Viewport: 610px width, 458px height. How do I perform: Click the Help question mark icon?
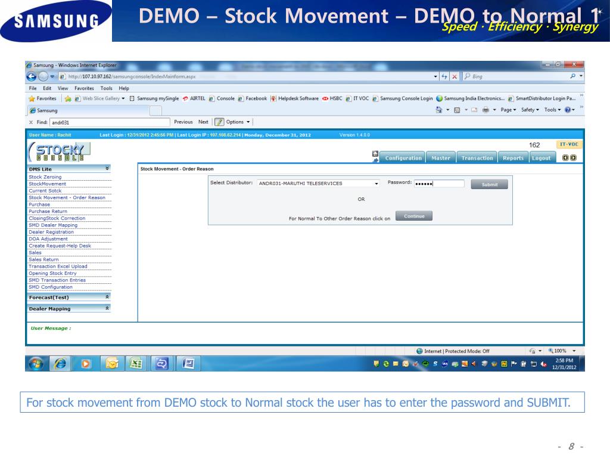568,110
